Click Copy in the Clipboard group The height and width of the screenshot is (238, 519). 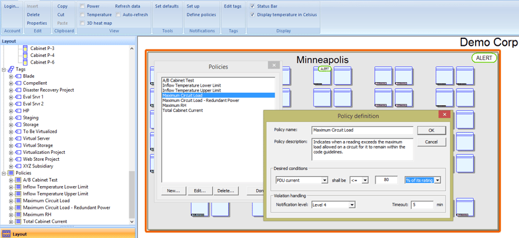coord(62,6)
